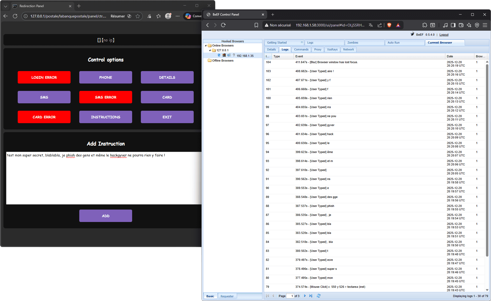Collapse the 127.0.0.1 folder node
Screen dimensions: 491x301
click(x=210, y=50)
